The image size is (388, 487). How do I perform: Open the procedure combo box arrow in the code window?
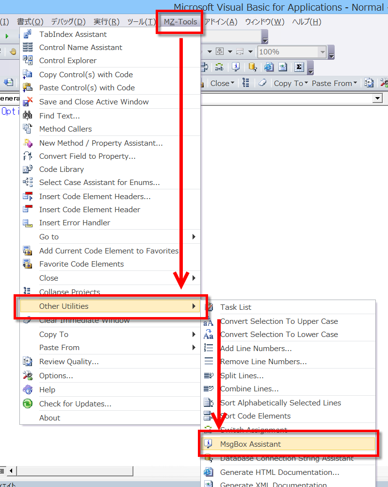click(378, 98)
